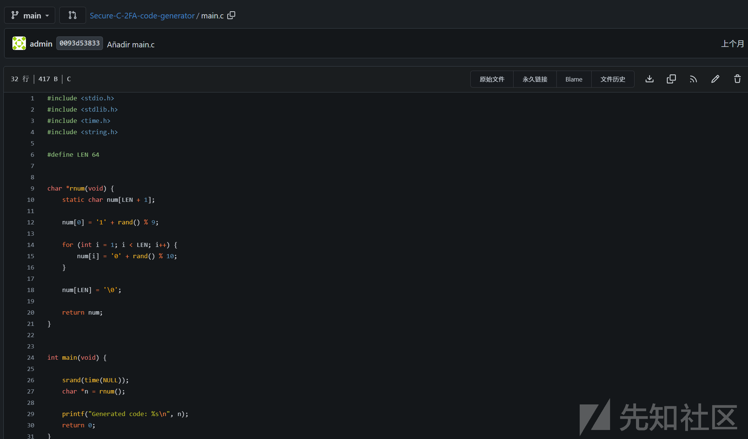Click the 'static char num[LEN + 1];' line

point(108,200)
